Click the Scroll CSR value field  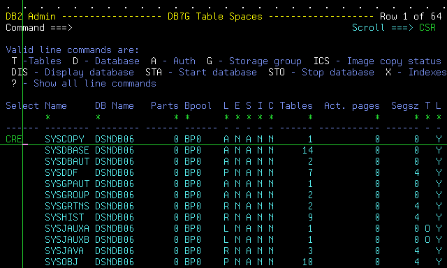427,28
